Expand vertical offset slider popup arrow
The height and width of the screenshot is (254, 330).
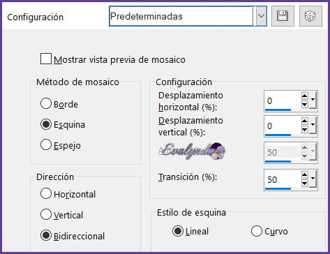(x=313, y=126)
